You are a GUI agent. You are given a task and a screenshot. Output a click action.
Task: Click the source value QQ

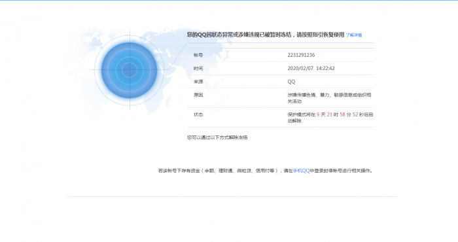[291, 82]
